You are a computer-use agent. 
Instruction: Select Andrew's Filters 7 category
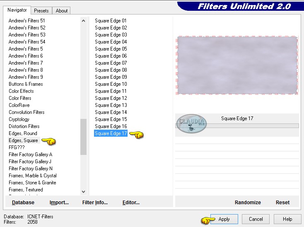click(26, 63)
